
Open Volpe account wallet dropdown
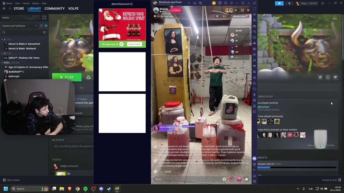[306, 3]
